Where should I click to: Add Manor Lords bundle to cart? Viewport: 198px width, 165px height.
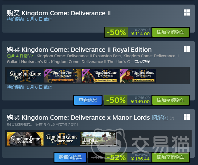pyautogui.click(x=170, y=157)
